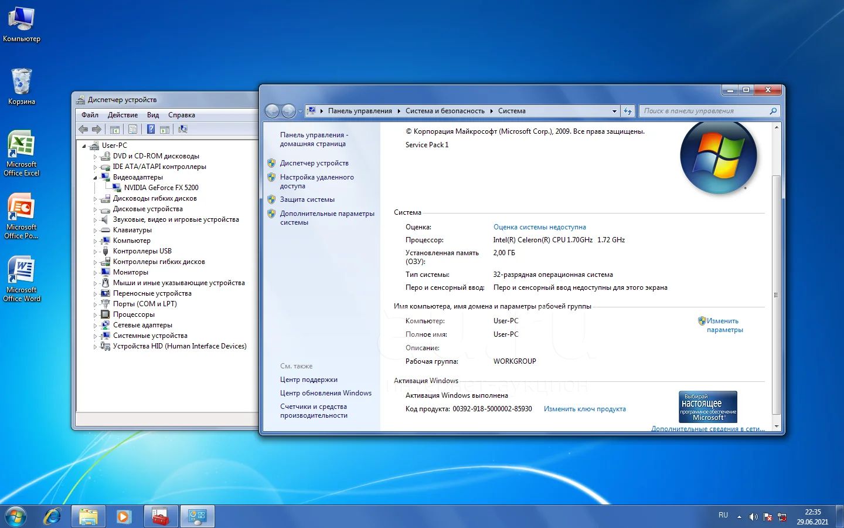
Task: Click the RU language indicator
Action: pyautogui.click(x=723, y=515)
